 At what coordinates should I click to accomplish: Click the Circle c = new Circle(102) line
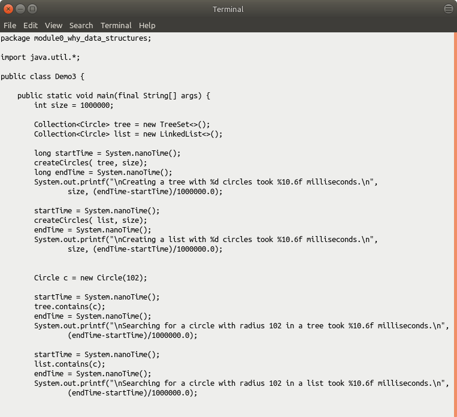click(90, 278)
